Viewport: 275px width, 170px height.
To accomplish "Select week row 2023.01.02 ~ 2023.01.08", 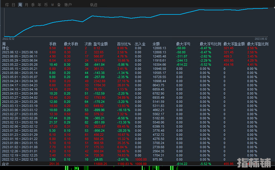I will 20,147.
